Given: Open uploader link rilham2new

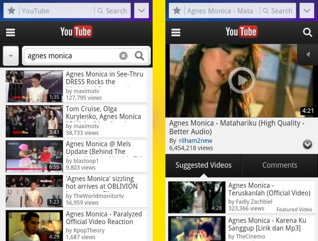Looking at the screenshot, I should pyautogui.click(x=196, y=141).
